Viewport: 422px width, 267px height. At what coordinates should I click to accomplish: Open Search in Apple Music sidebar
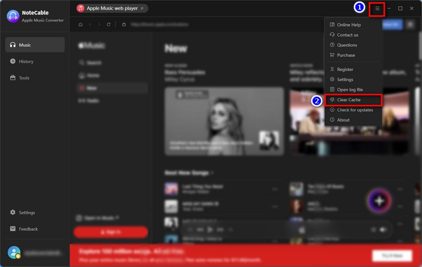(113, 63)
